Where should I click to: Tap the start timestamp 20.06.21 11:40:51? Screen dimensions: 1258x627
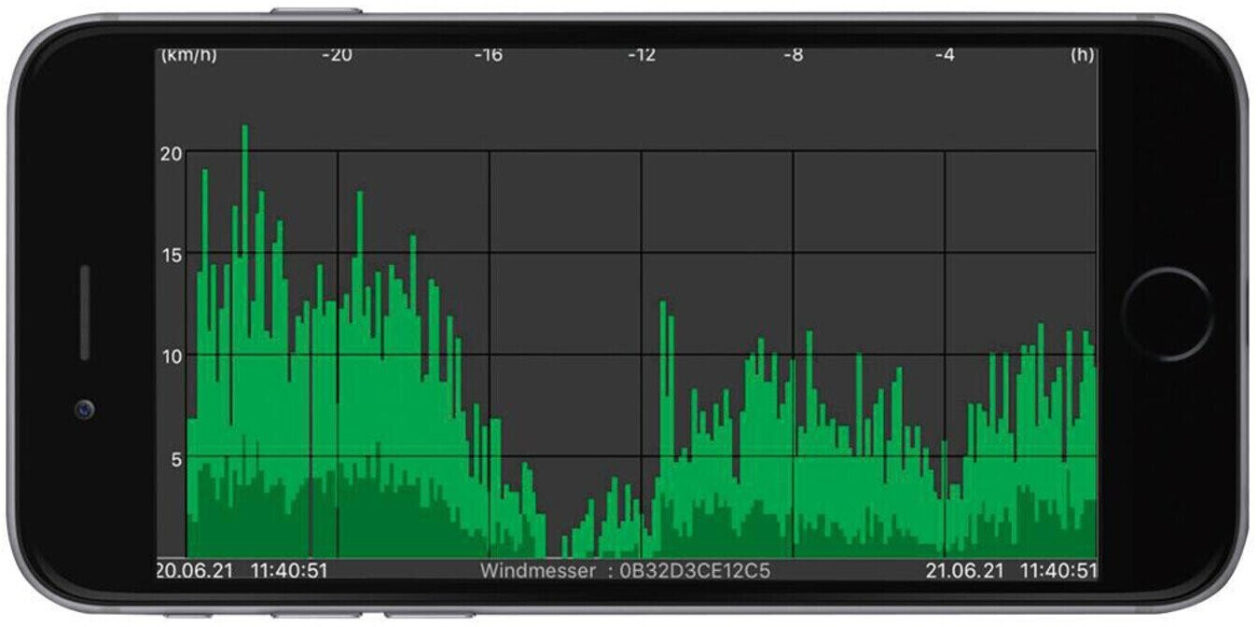point(242,570)
